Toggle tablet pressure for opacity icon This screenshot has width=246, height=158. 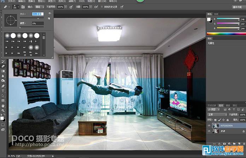pos(71,7)
